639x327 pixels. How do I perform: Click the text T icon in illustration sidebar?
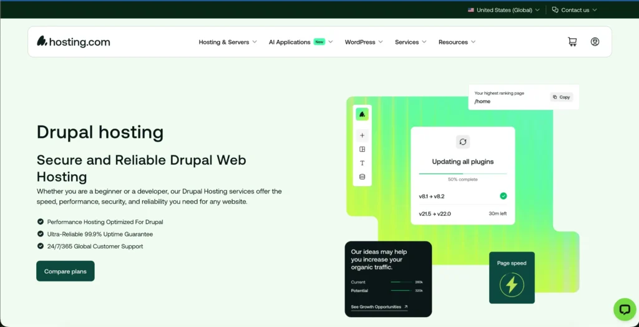363,163
